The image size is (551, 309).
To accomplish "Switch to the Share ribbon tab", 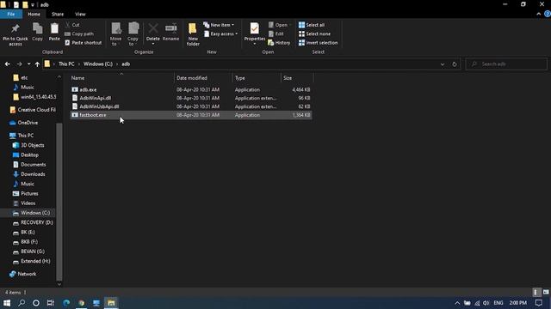I will [58, 14].
